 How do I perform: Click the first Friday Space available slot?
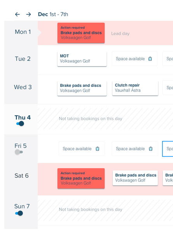pos(82,149)
